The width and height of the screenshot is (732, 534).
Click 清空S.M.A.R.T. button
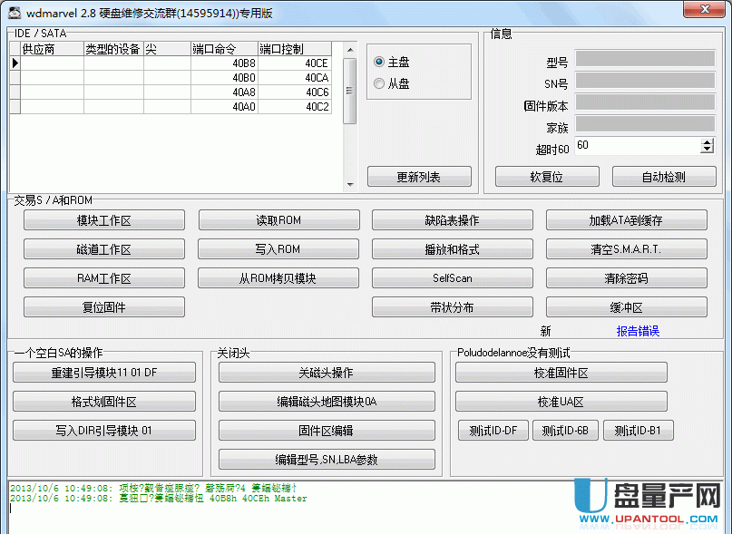pyautogui.click(x=625, y=249)
